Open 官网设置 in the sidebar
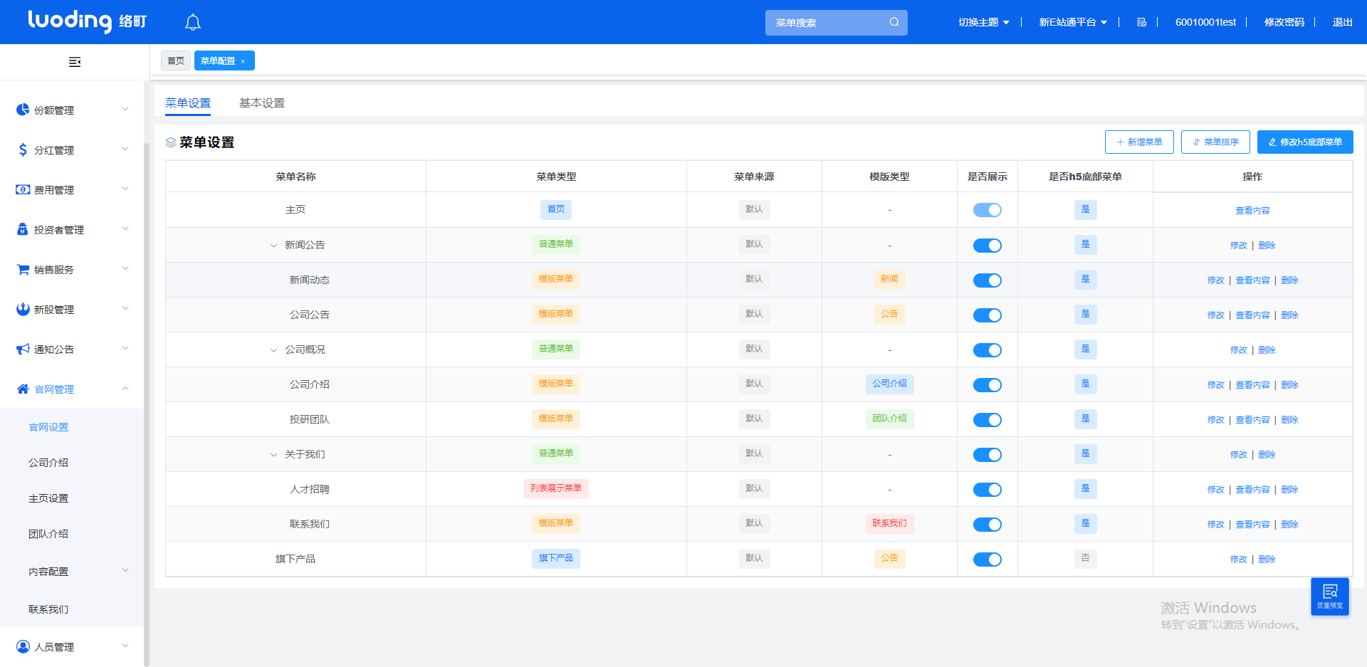 (48, 426)
